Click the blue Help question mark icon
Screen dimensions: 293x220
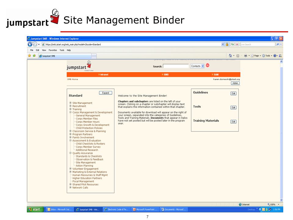[275, 56]
